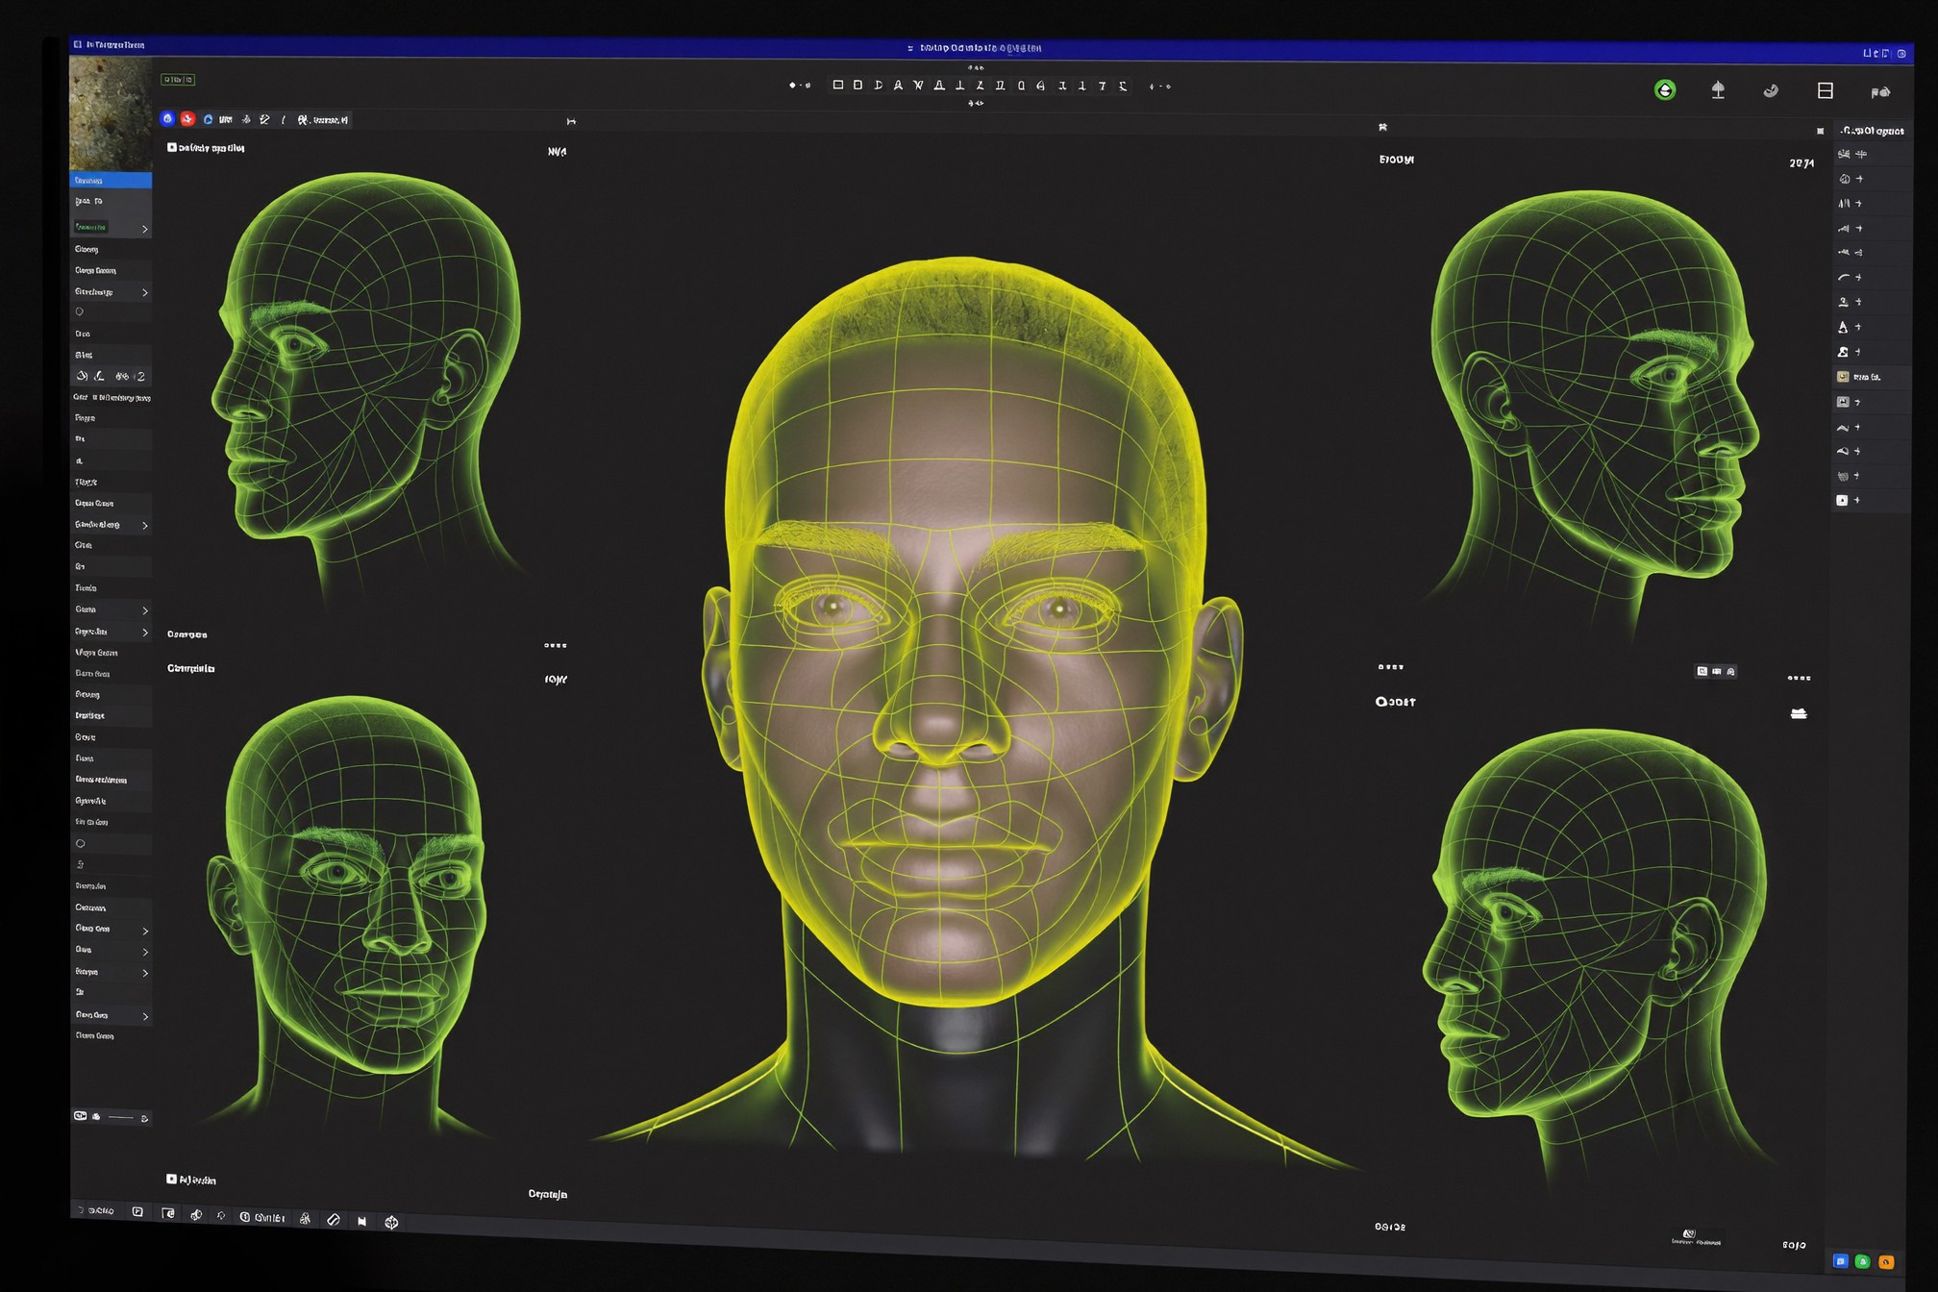Screen dimensions: 1938x1292
Task: Click the green outlined badge below the title bar
Action: tap(178, 80)
